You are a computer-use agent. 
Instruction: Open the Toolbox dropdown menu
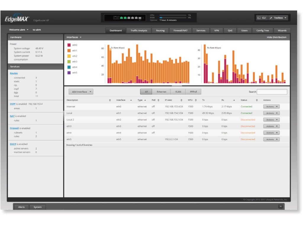[x=278, y=18]
